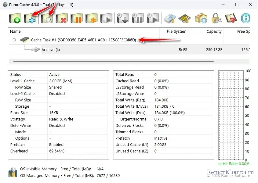Click the drive icon with orange asterisk

[x=91, y=18]
